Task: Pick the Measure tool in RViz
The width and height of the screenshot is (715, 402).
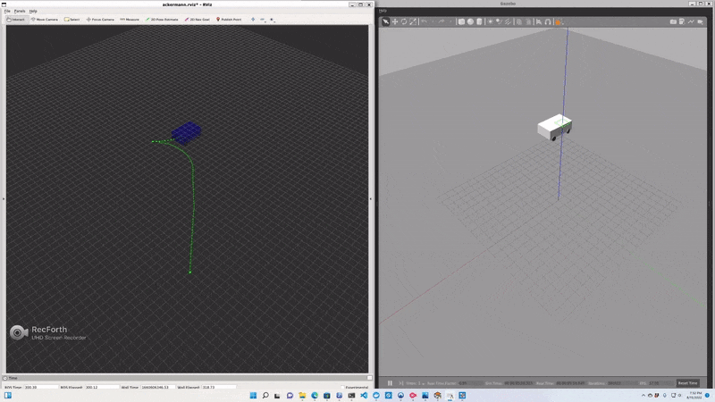Action: click(x=130, y=19)
